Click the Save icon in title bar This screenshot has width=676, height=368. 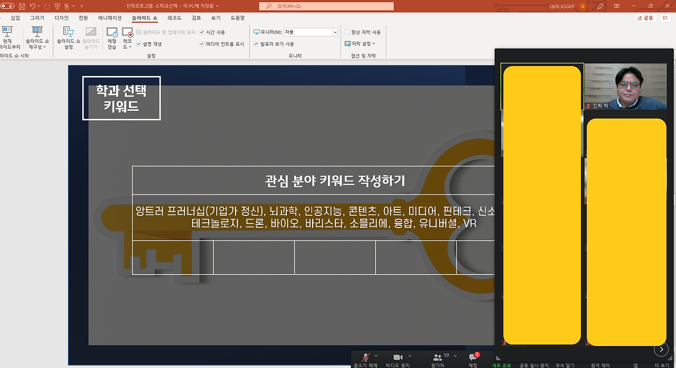point(22,6)
